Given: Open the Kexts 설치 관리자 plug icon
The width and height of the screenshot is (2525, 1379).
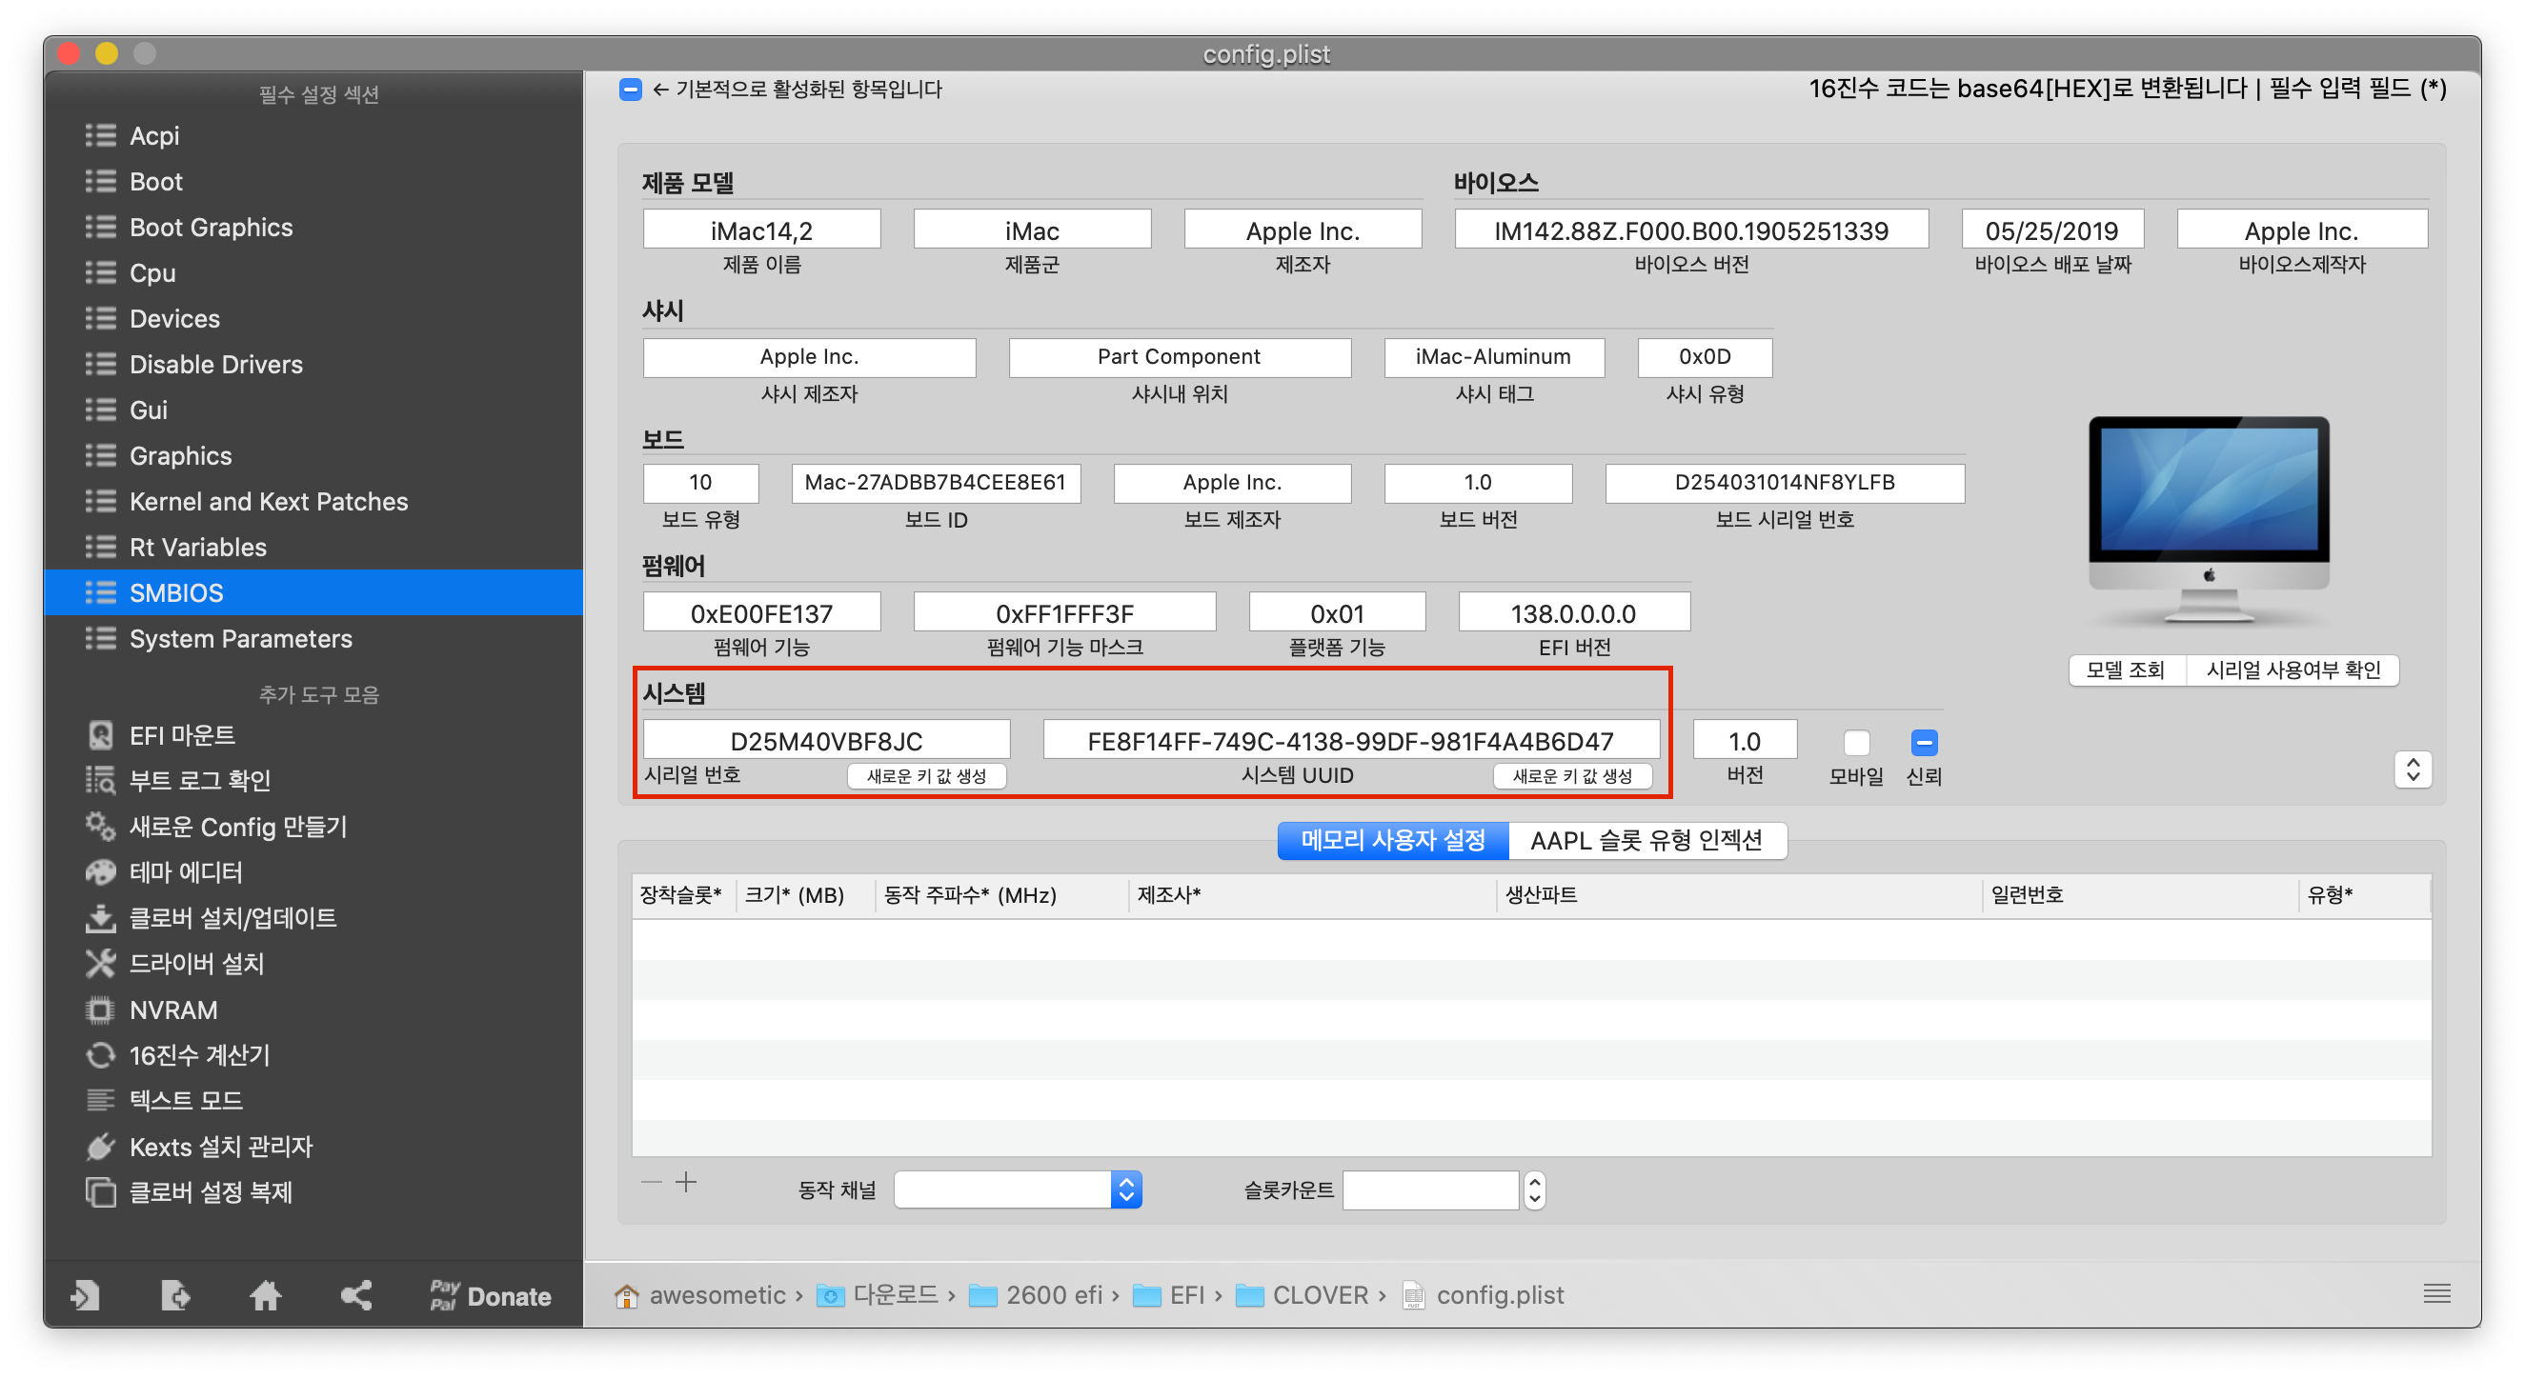Looking at the screenshot, I should 100,1146.
